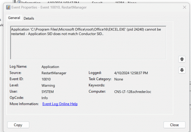Click inside the event description text box
Image resolution: width=191 pixels, height=132 pixels.
88,43
